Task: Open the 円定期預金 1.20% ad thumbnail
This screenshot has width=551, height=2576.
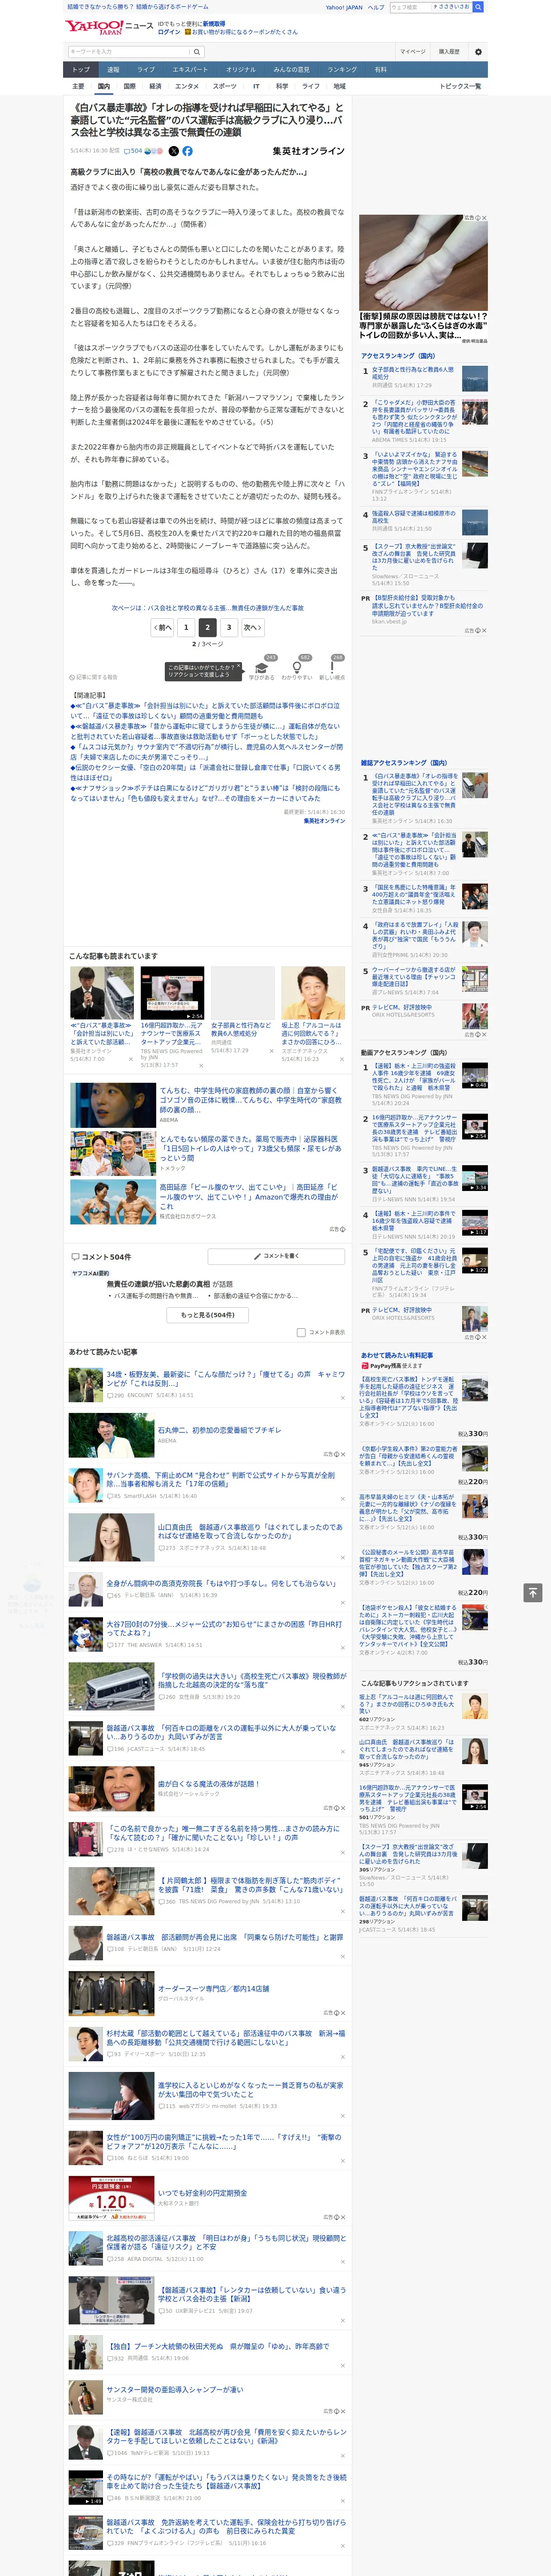Action: [111, 2199]
